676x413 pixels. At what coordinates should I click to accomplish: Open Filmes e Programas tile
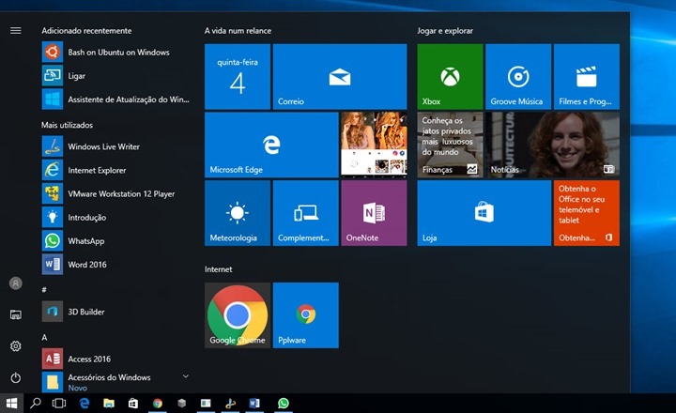tap(586, 76)
